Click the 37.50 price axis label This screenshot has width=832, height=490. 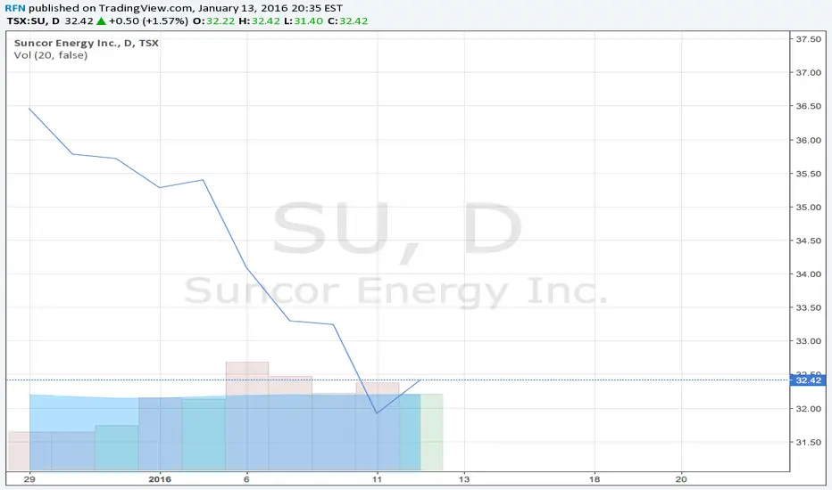[x=809, y=39]
